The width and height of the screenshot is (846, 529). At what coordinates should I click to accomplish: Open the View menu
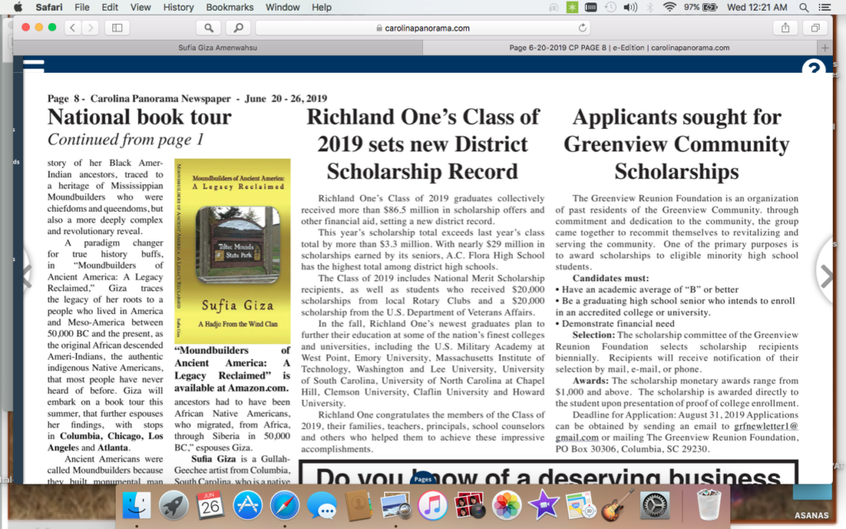(x=140, y=7)
